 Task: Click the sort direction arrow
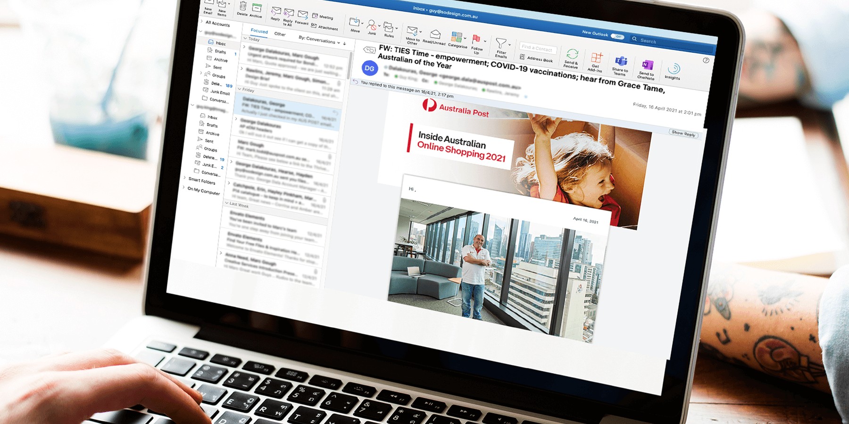click(x=345, y=43)
